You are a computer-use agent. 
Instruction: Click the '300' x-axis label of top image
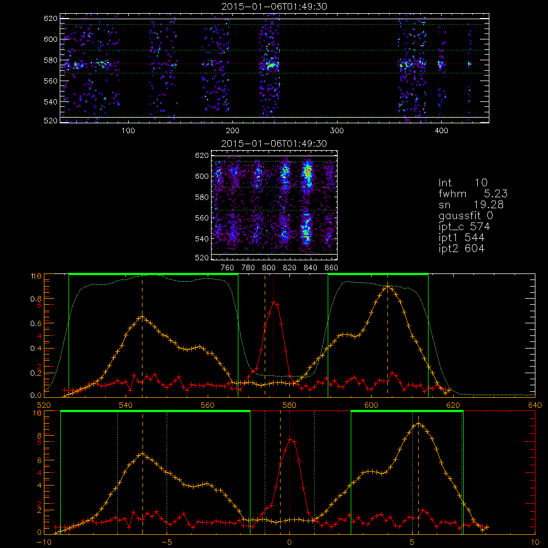click(x=337, y=131)
